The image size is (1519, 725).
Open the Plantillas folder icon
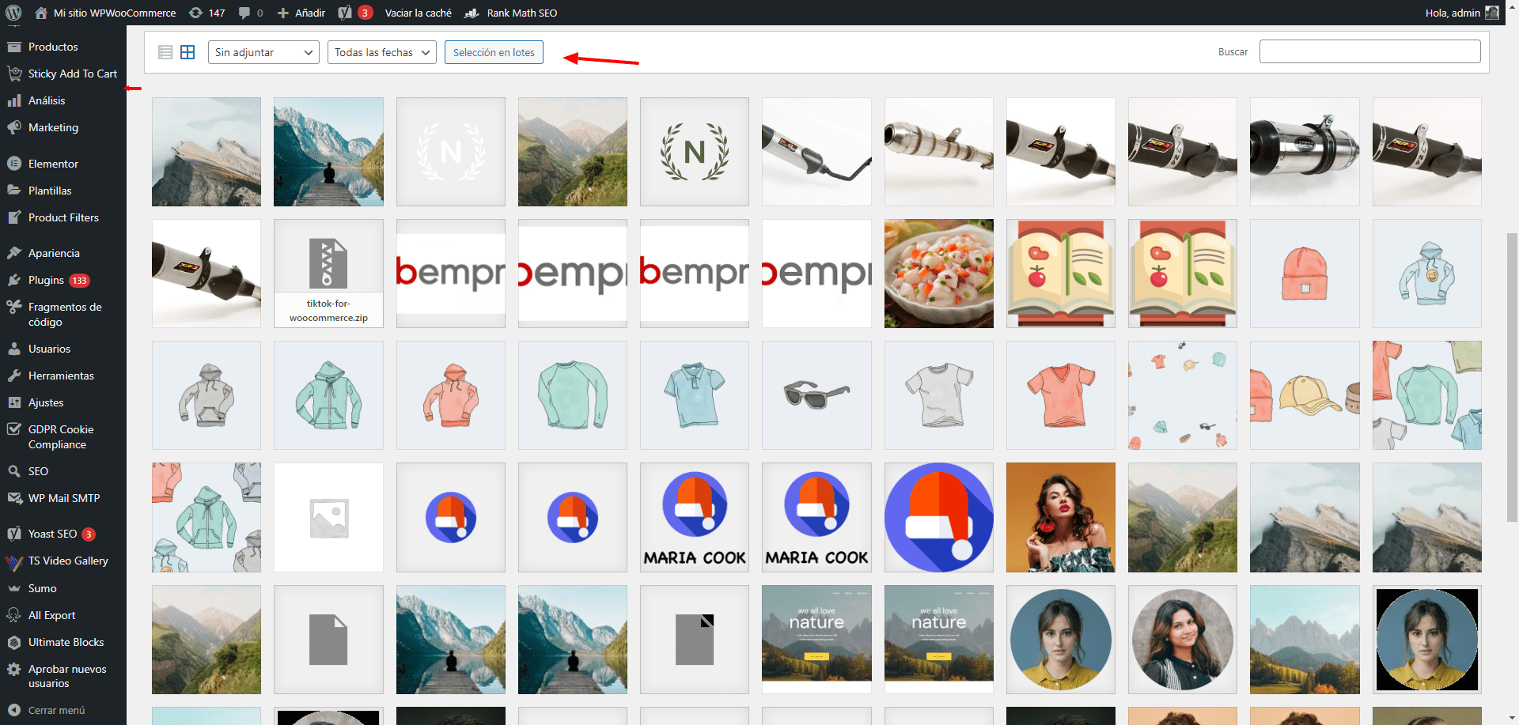13,191
